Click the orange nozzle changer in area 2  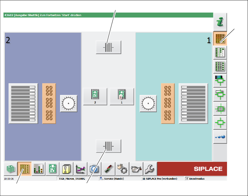[x=49, y=103]
